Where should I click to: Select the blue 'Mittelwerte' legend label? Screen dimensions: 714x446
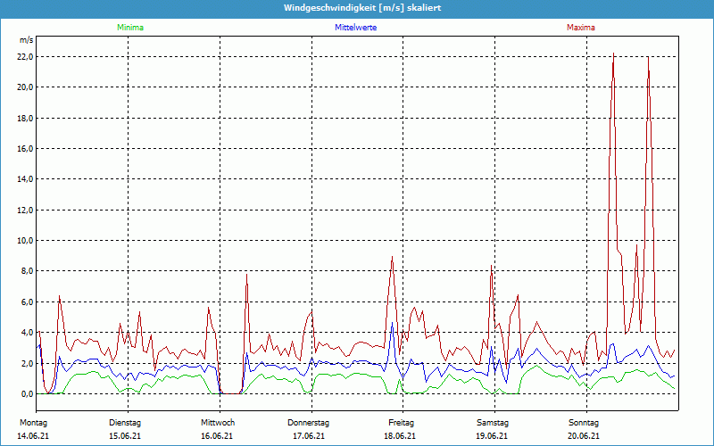coord(355,28)
